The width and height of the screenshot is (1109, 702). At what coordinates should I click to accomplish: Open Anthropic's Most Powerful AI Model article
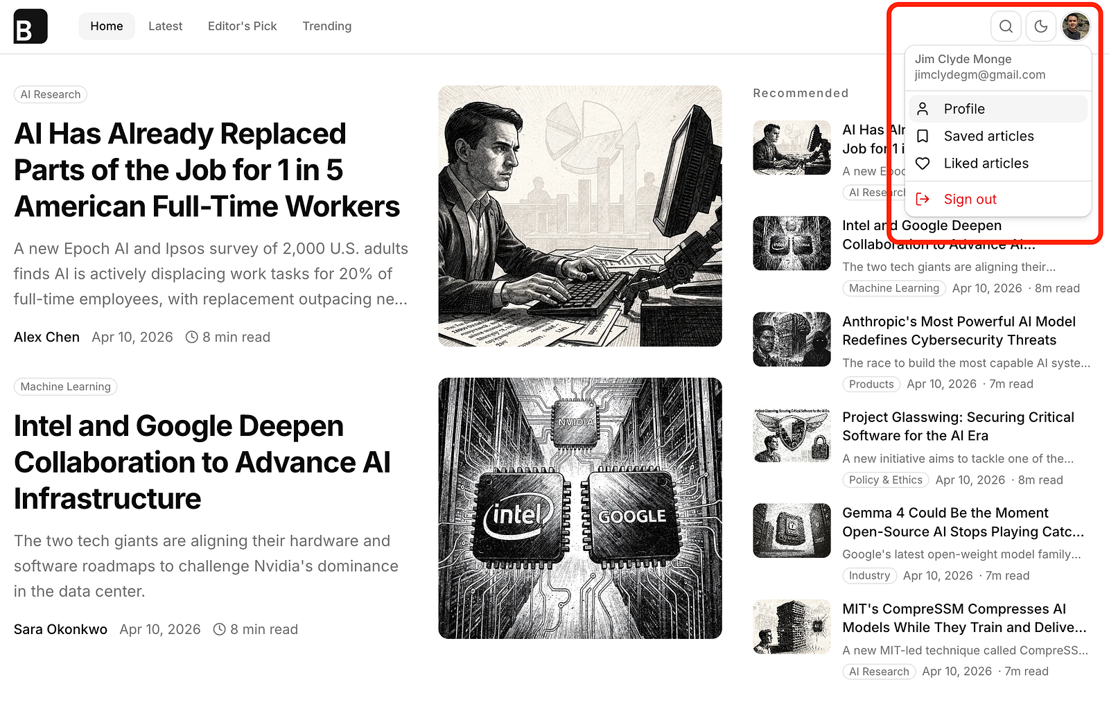coord(959,331)
